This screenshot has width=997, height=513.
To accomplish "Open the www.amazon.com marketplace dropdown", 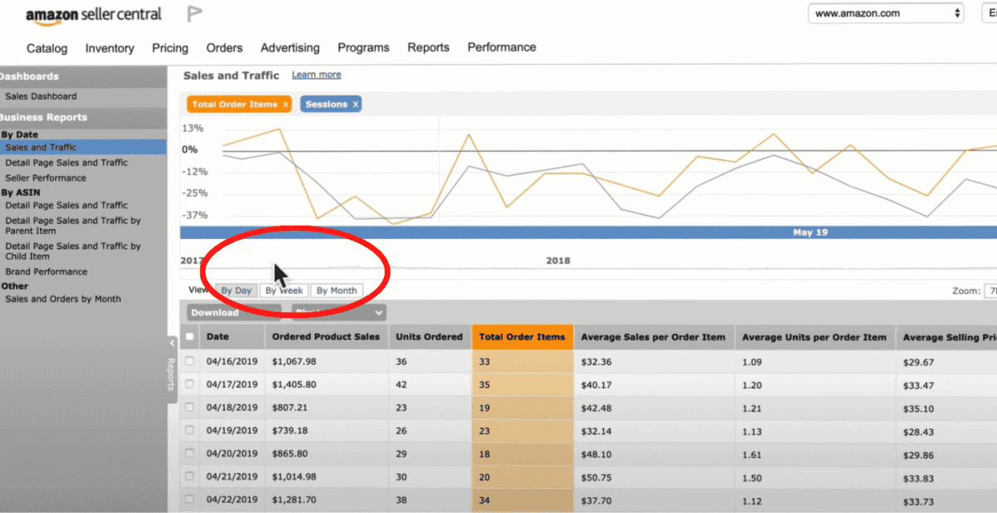I will click(x=886, y=13).
